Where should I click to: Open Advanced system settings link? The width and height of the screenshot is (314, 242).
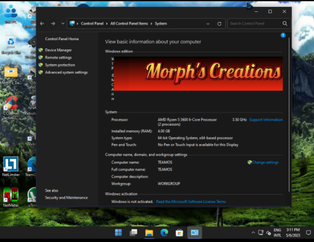pyautogui.click(x=67, y=72)
